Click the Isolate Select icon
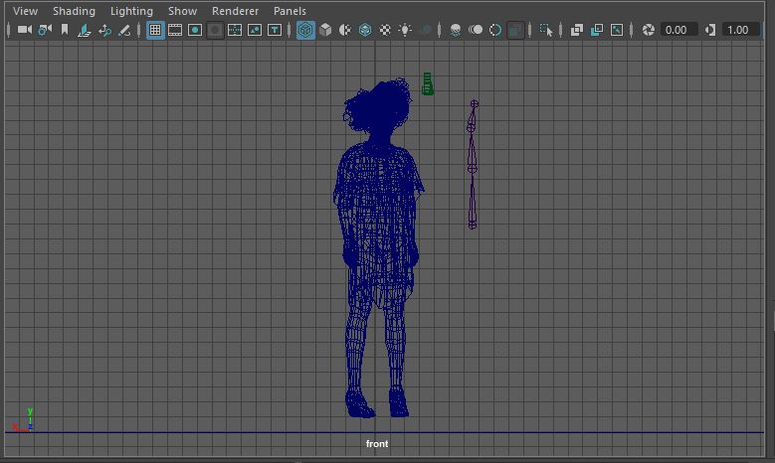 coord(546,30)
